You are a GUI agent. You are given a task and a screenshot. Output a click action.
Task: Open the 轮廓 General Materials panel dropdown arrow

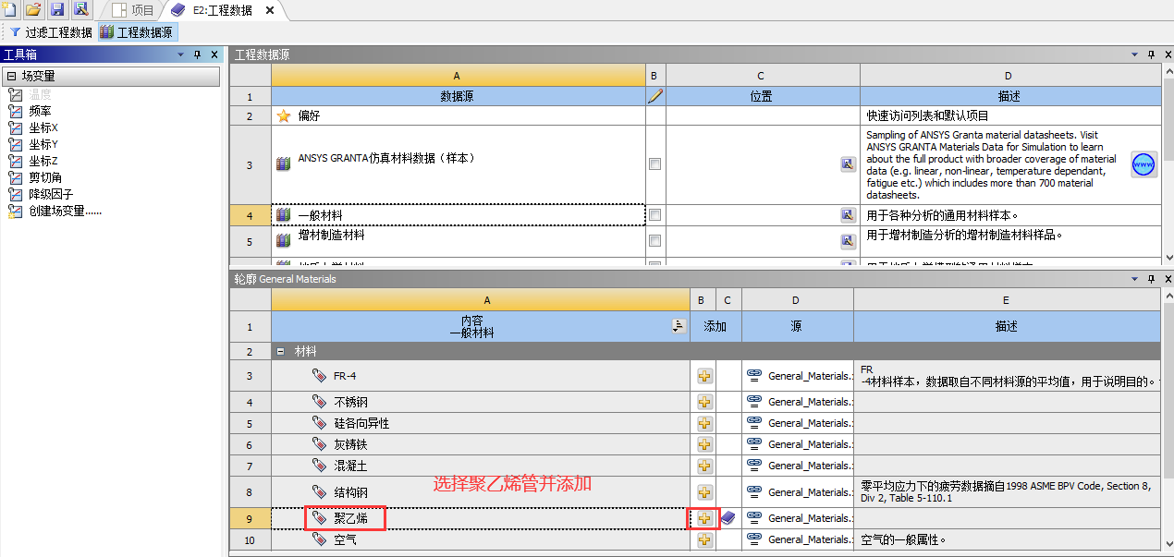[x=1134, y=278]
